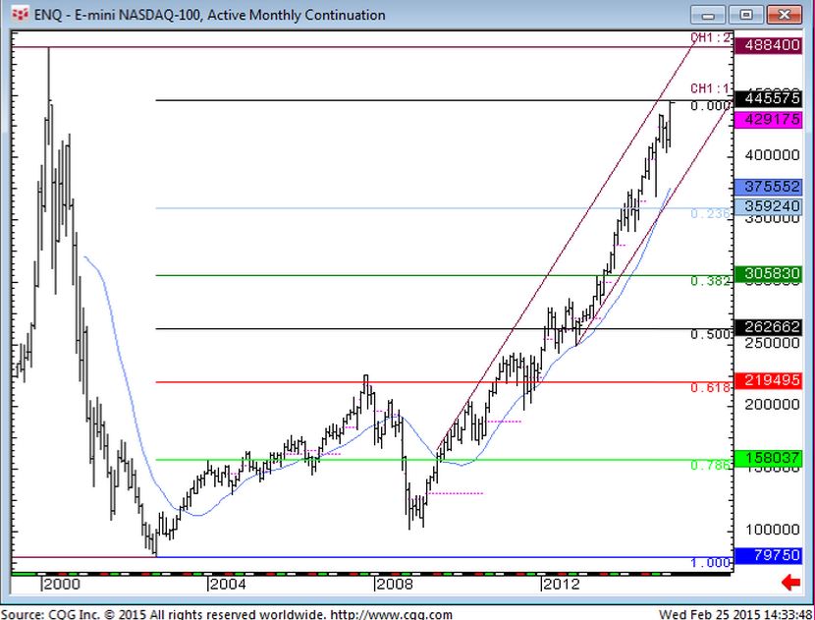Select the blue 375552 moving average tag

point(774,188)
